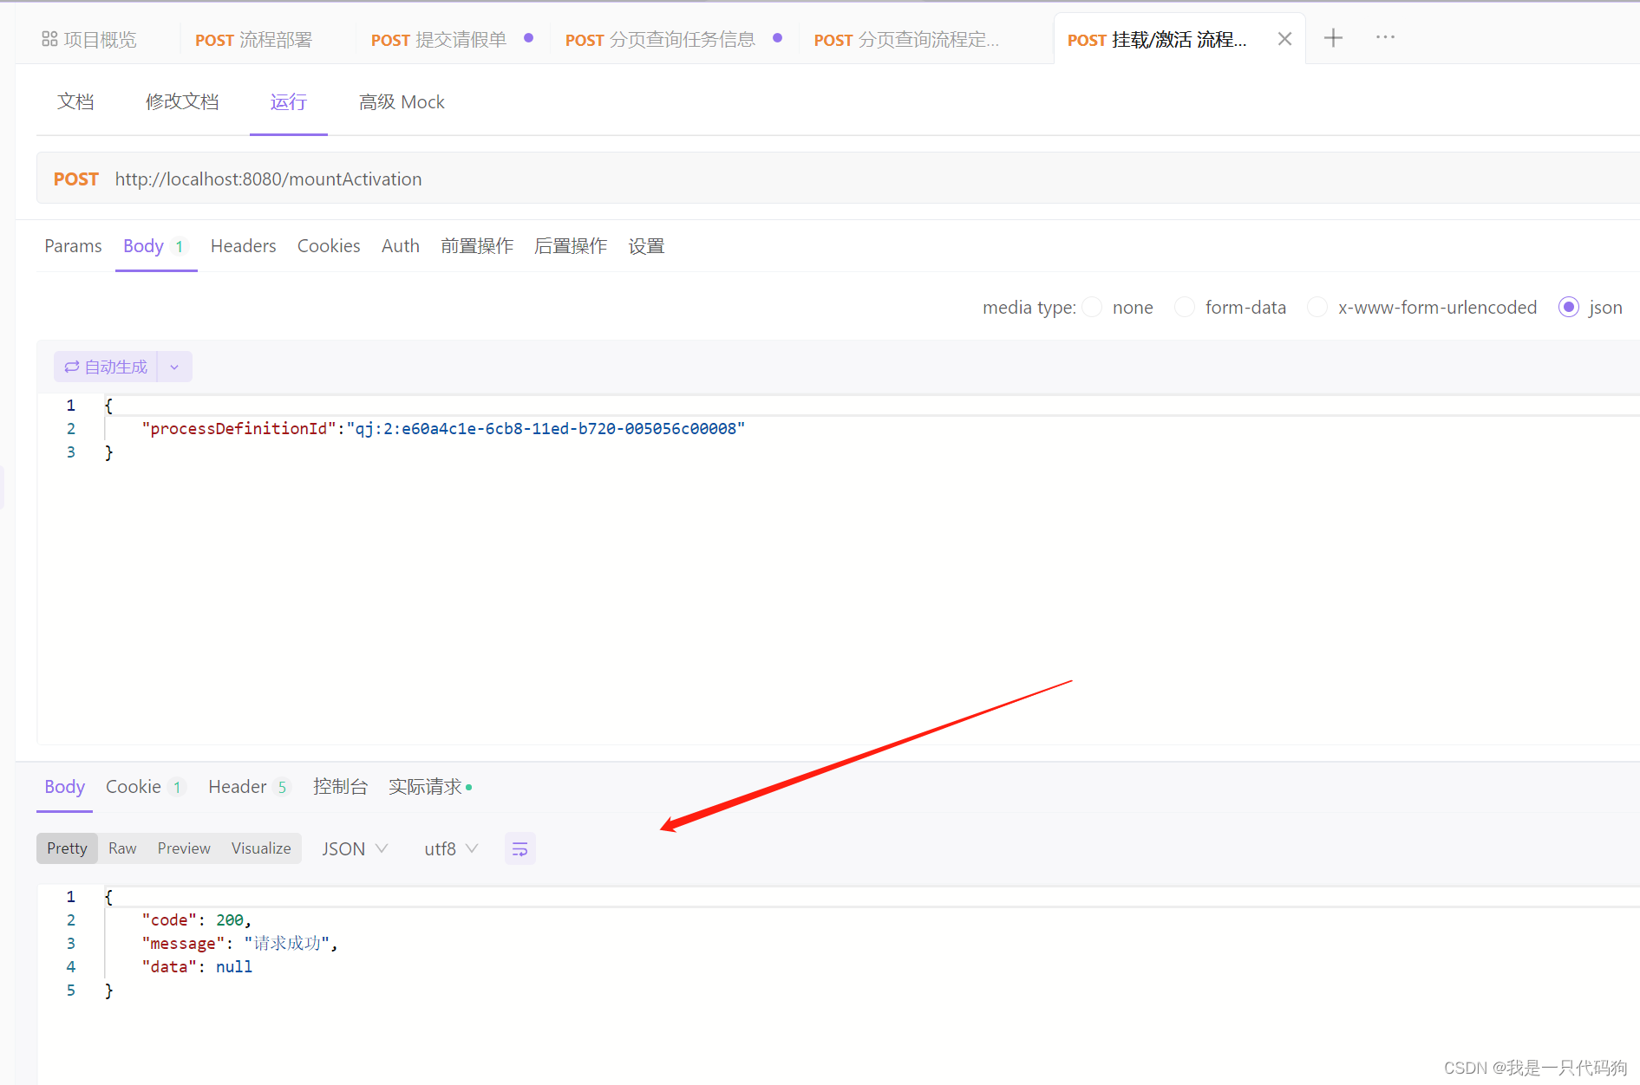This screenshot has width=1640, height=1085.
Task: Close the 挂载/激活 流程 tab
Action: tap(1284, 38)
